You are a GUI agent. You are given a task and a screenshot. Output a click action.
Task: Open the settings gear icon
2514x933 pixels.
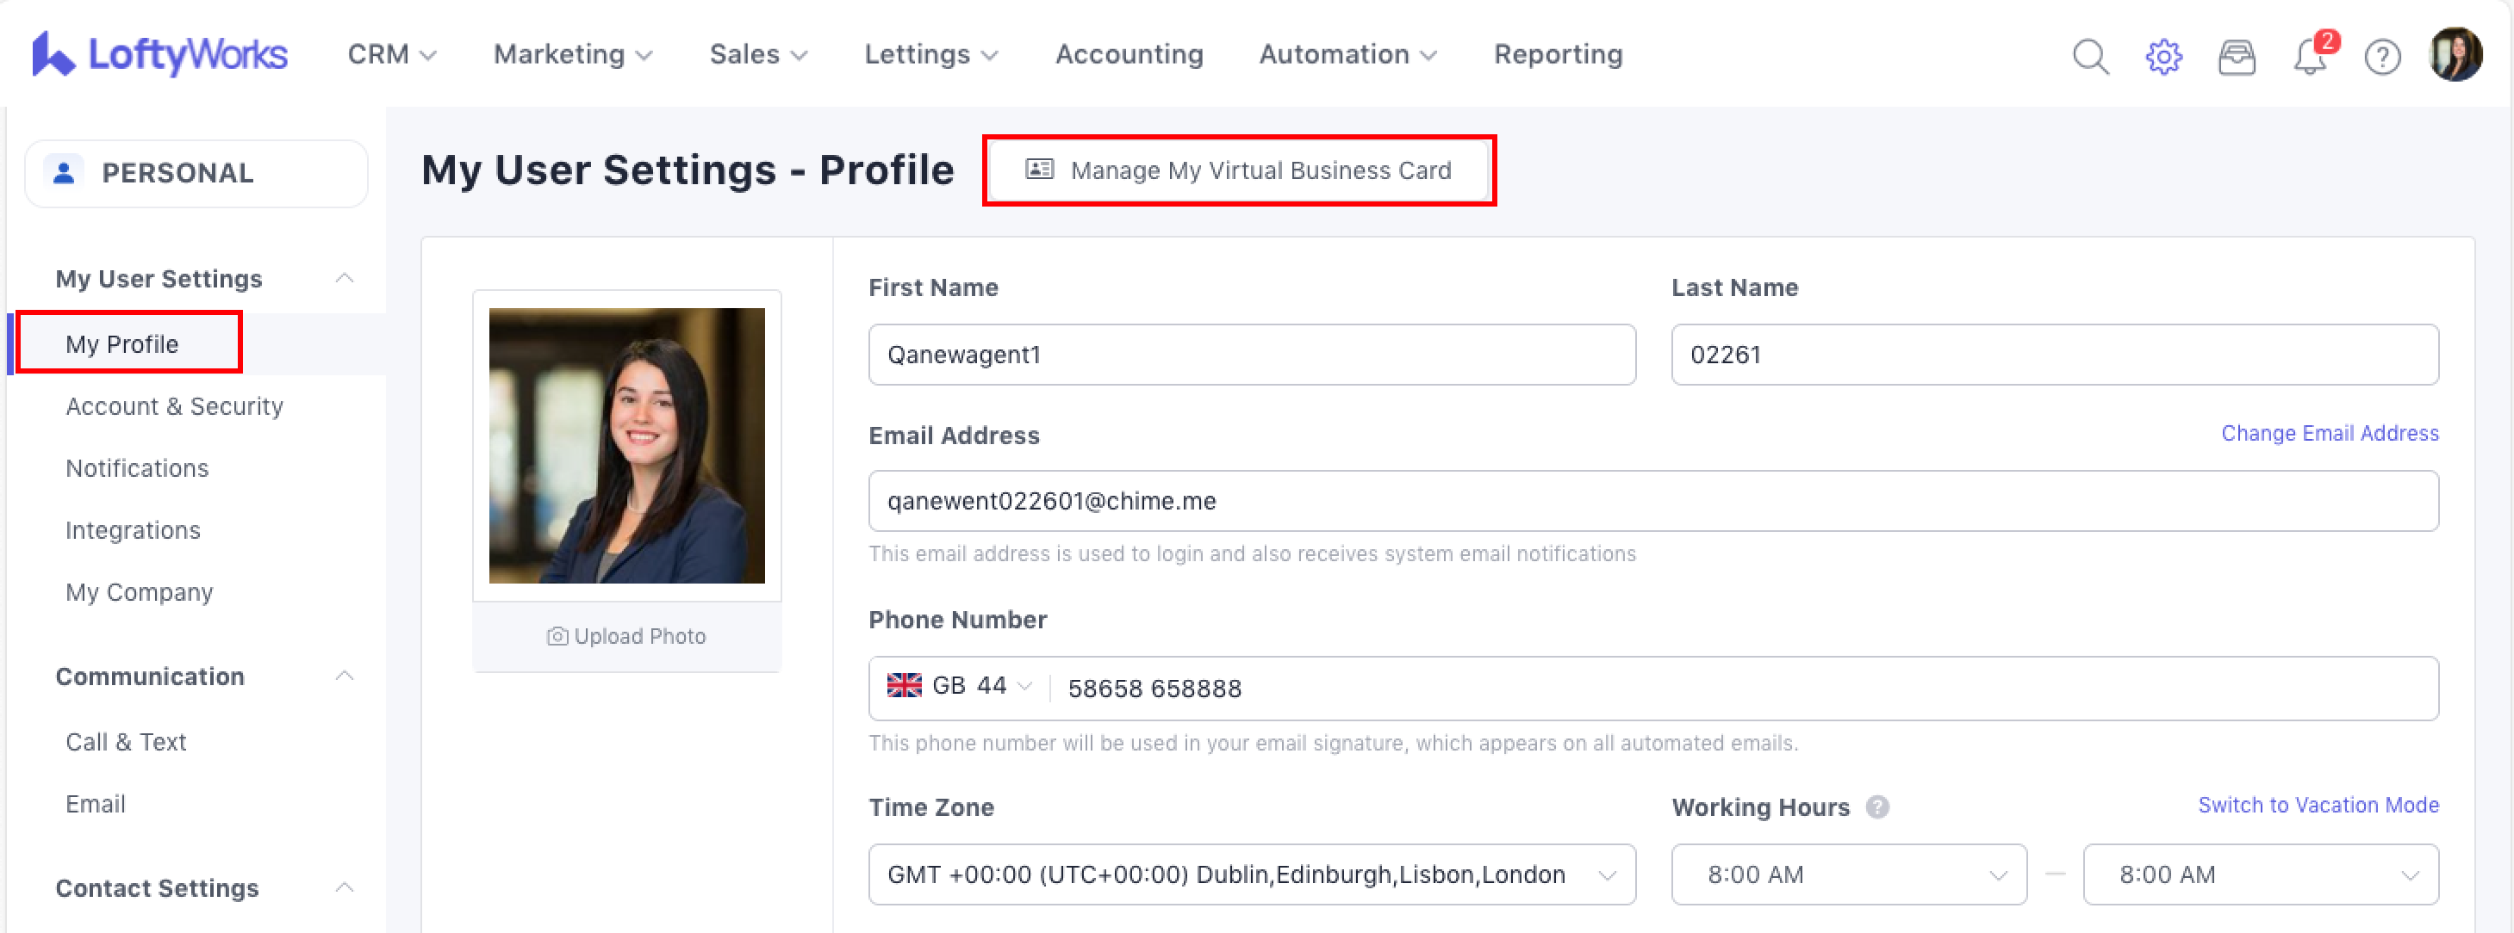[2162, 57]
